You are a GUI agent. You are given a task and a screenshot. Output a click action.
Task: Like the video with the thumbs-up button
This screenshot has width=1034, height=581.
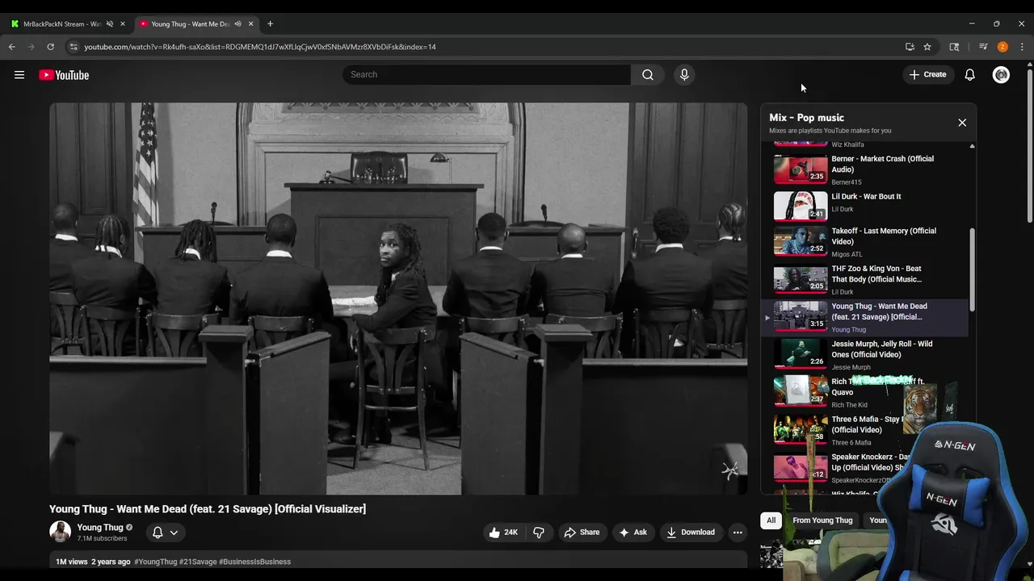click(502, 532)
